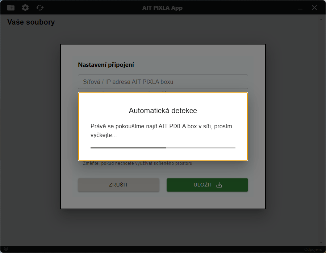Click the automatic detection progress bar
The height and width of the screenshot is (253, 326).
click(x=163, y=147)
